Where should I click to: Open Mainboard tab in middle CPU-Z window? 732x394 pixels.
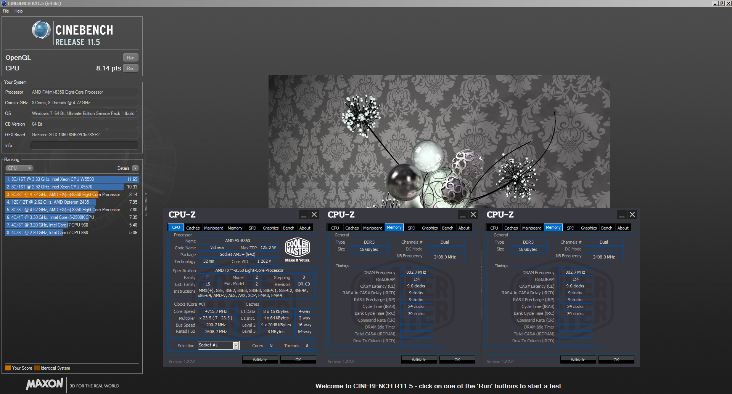[373, 228]
